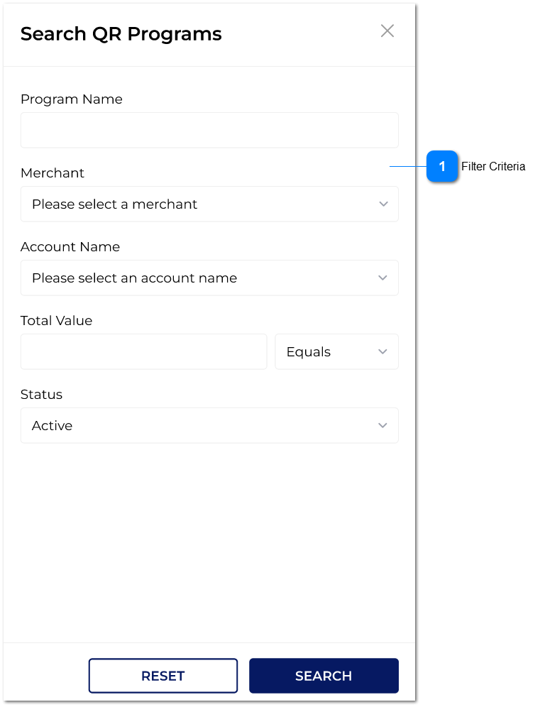Click the Total Value field label
The image size is (540, 707).
tap(56, 321)
